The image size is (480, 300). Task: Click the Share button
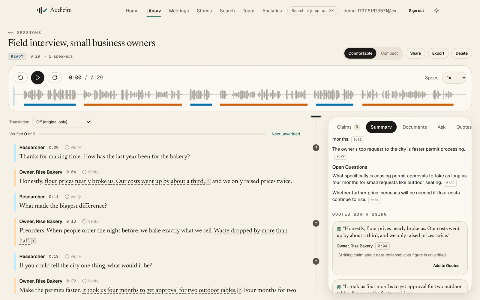point(415,53)
